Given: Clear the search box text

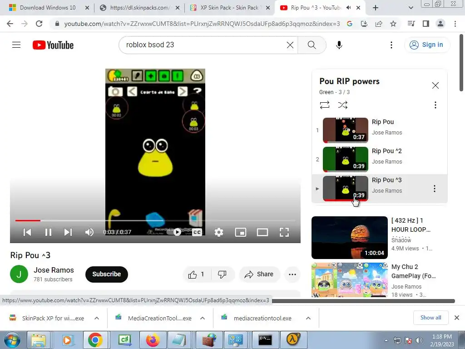Looking at the screenshot, I should pos(290,45).
